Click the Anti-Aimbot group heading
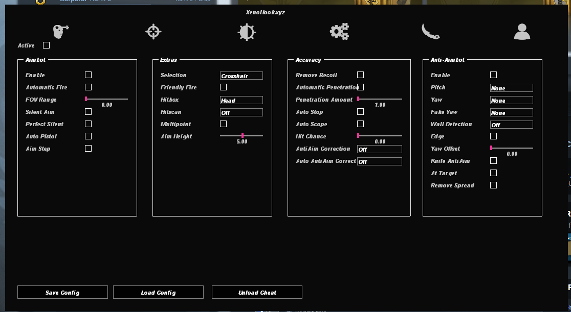Screen dimensions: 571x312 pos(448,60)
